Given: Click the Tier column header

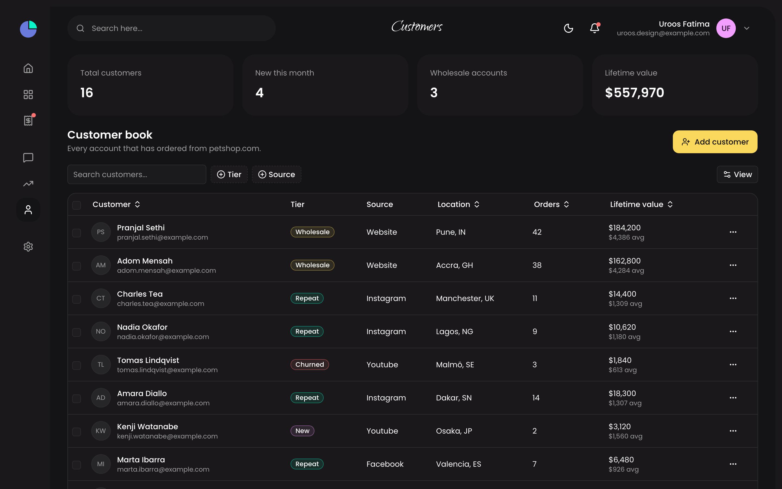Looking at the screenshot, I should (297, 204).
